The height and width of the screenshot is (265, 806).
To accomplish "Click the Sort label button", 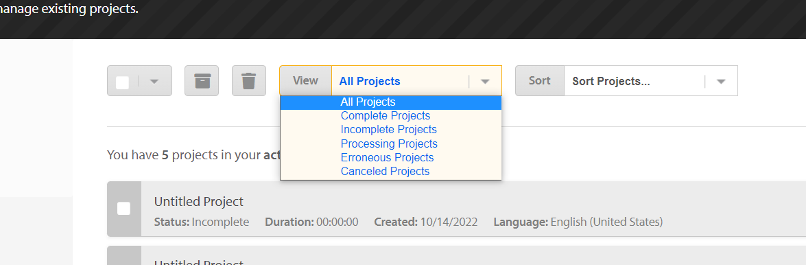I will (540, 81).
